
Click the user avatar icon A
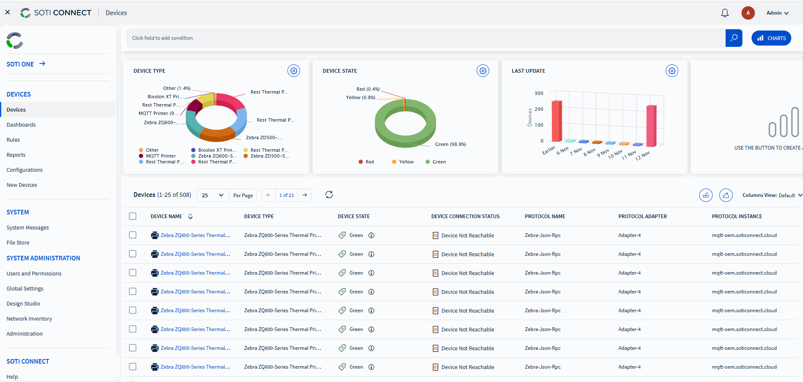[748, 13]
